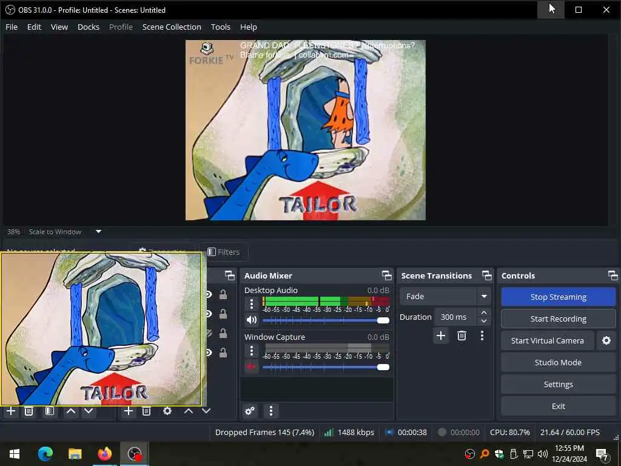The image size is (621, 466).
Task: Adjust the Desktop Audio volume slider
Action: (326, 320)
